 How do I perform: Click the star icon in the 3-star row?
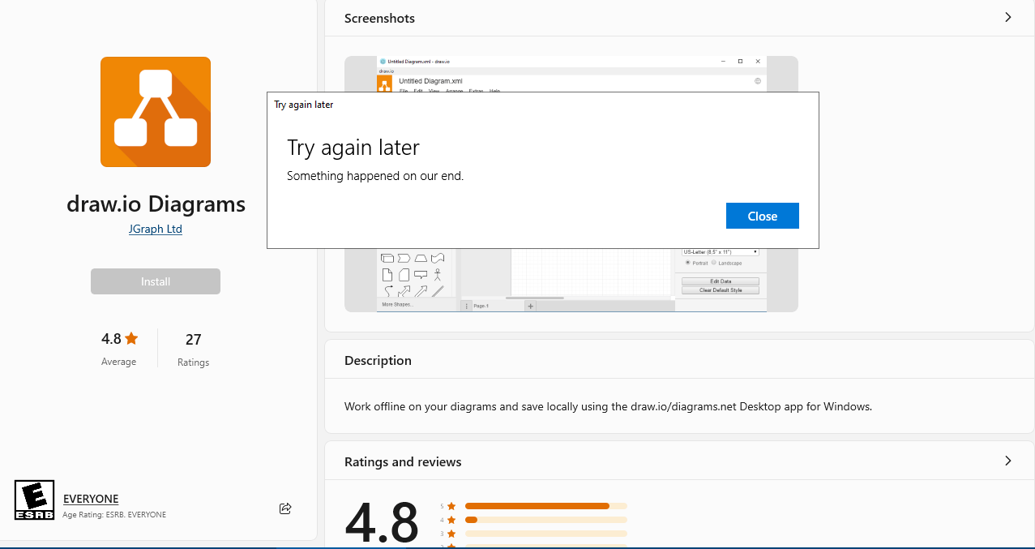[451, 534]
